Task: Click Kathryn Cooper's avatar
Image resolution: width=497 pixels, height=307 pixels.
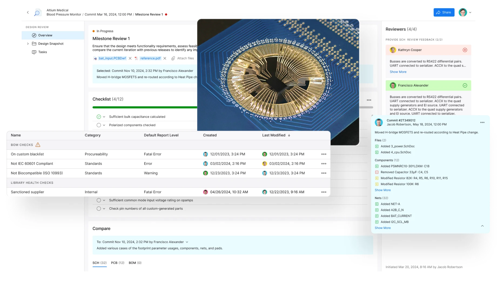Action: [x=393, y=50]
